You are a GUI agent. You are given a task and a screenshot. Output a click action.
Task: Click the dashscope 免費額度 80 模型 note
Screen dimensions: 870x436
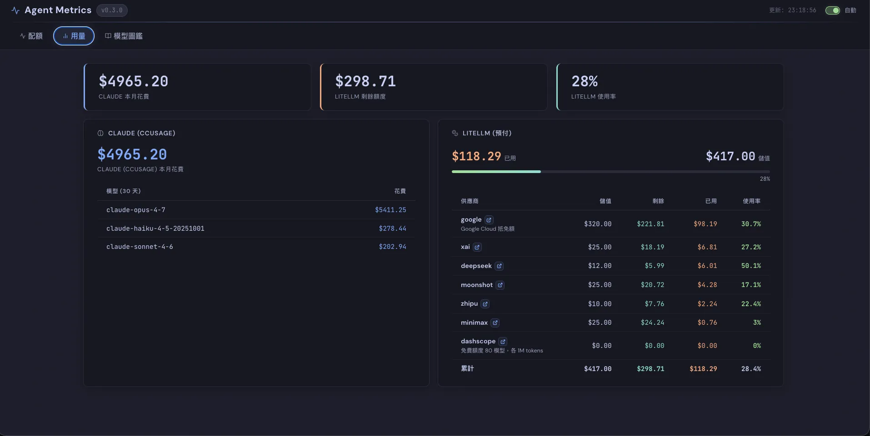tap(502, 351)
